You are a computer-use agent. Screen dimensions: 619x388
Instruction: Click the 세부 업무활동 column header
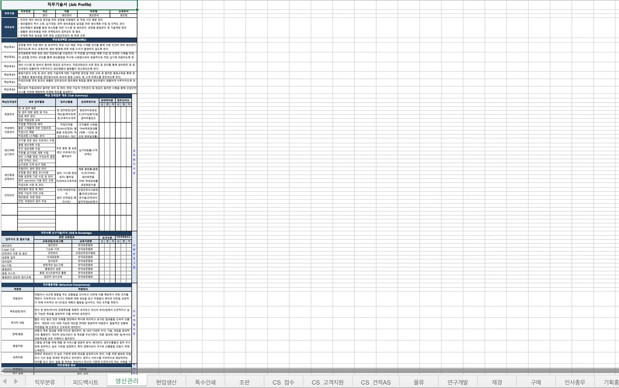coord(36,102)
